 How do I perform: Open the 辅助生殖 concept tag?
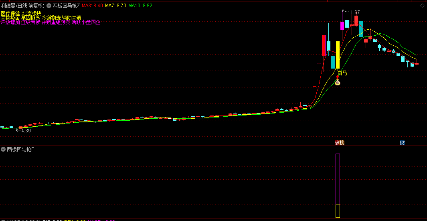click(x=71, y=18)
